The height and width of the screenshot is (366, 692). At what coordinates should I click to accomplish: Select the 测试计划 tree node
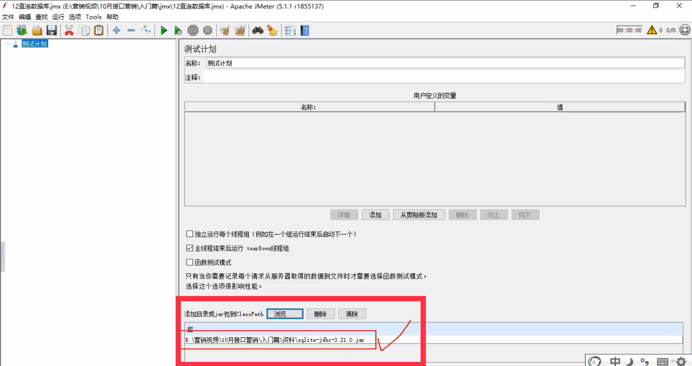[34, 44]
